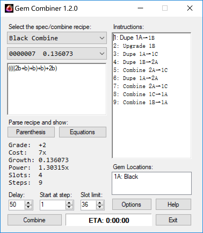Decrease the Delay value with down arrow

click(28, 207)
